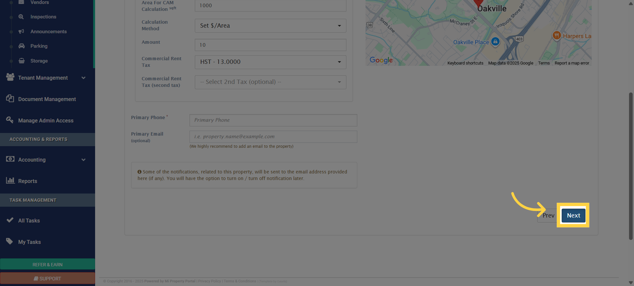Image resolution: width=634 pixels, height=286 pixels.
Task: Expand the Accounting menu chevron
Action: [x=84, y=160]
